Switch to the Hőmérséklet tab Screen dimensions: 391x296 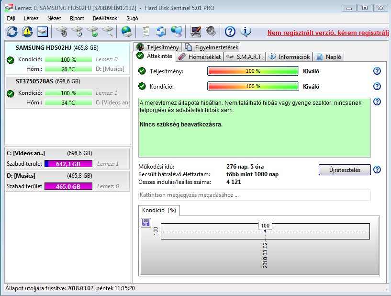(200, 57)
